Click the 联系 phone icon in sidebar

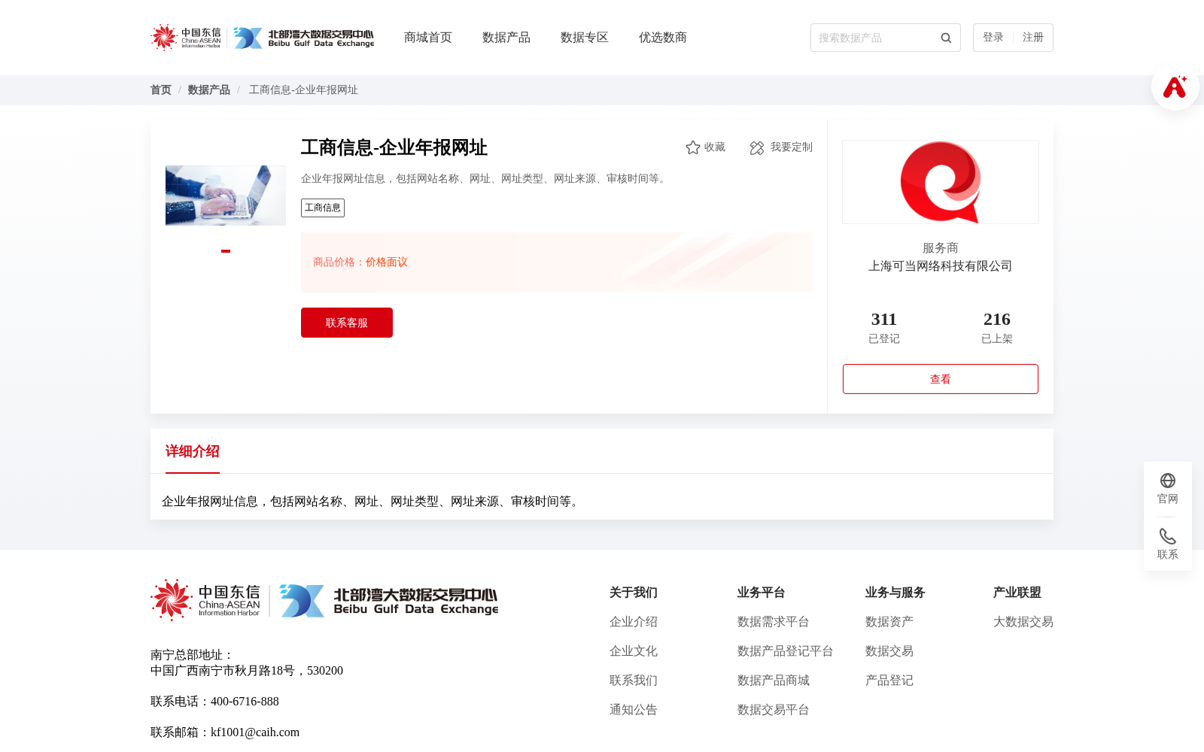coord(1168,536)
